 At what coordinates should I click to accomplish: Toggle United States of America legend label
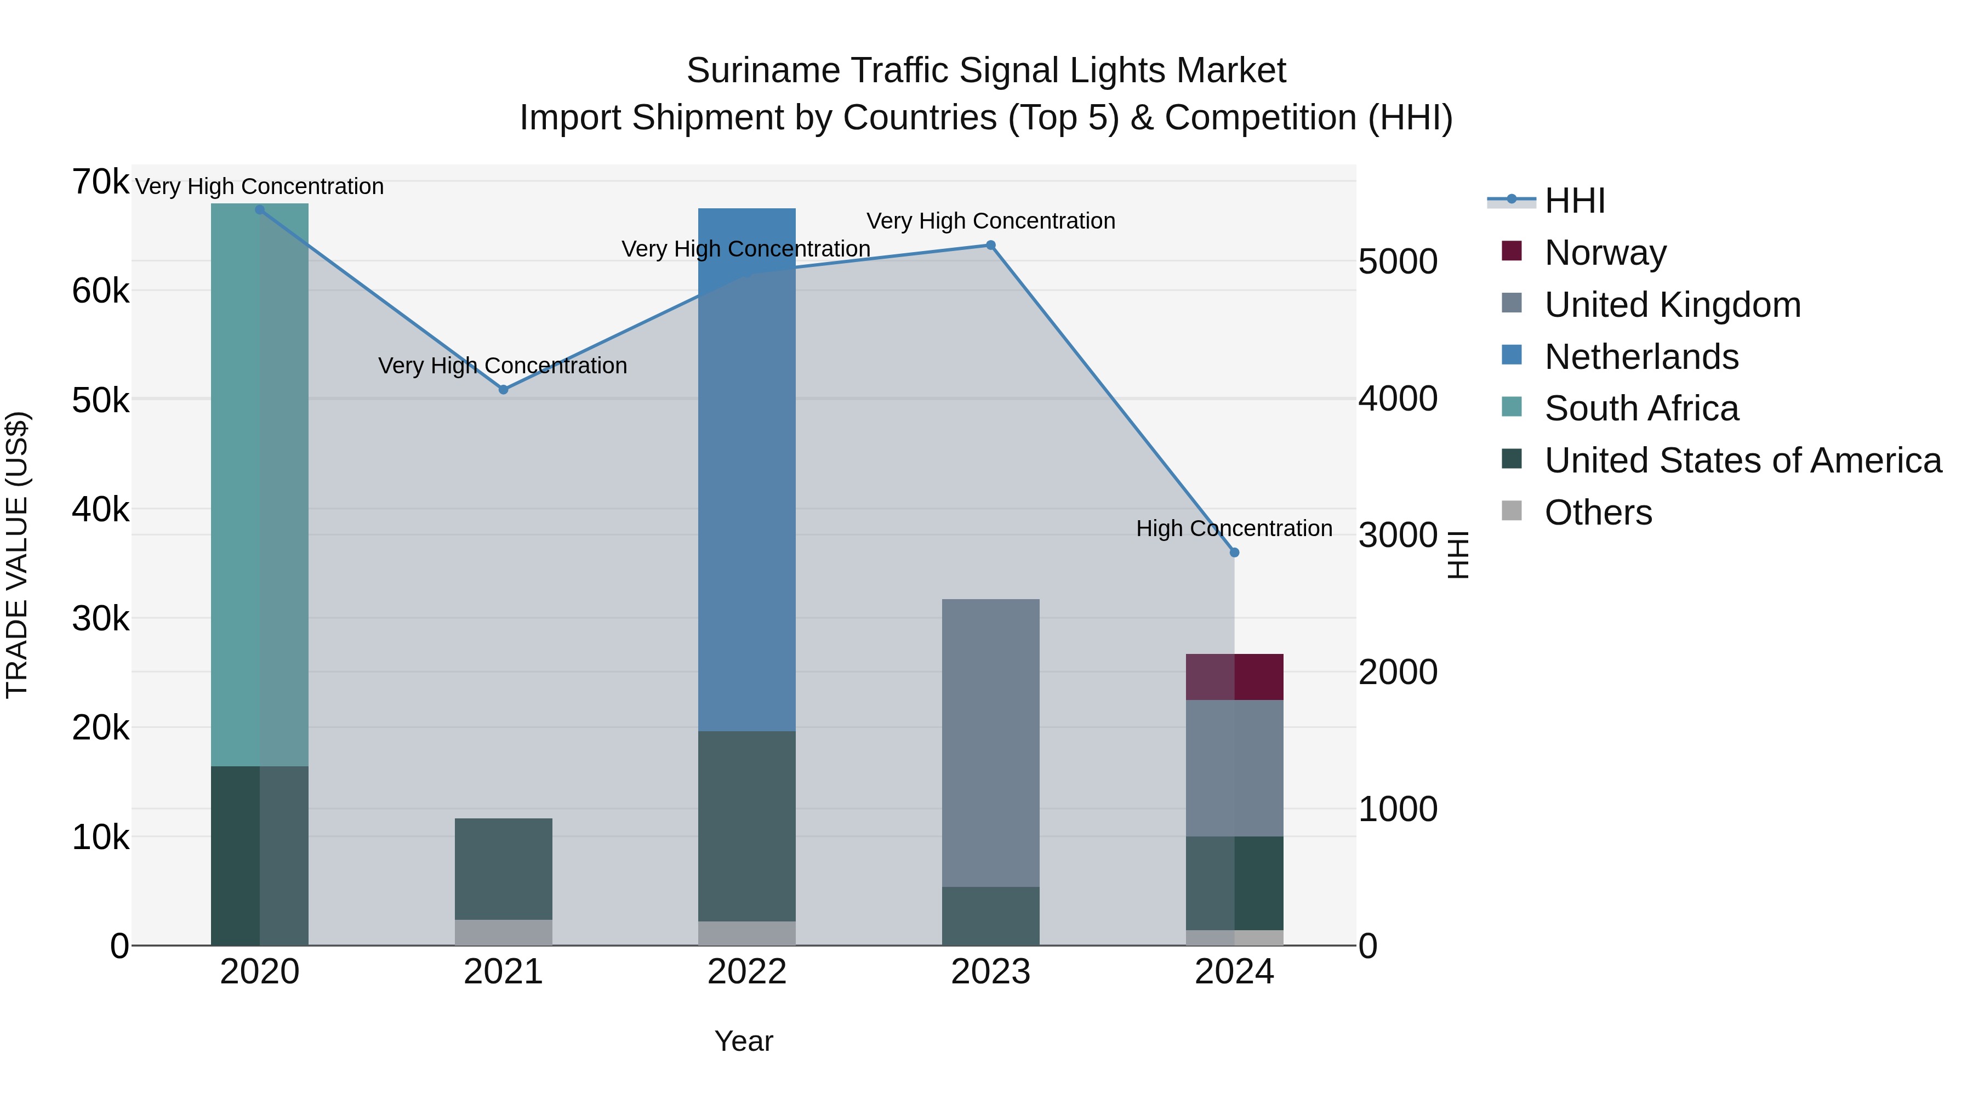tap(1743, 460)
